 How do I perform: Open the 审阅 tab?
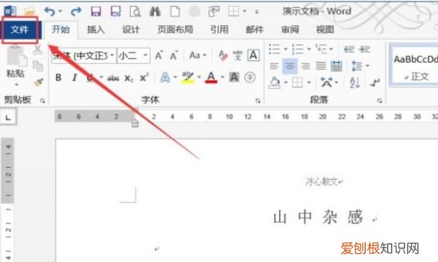click(x=290, y=30)
